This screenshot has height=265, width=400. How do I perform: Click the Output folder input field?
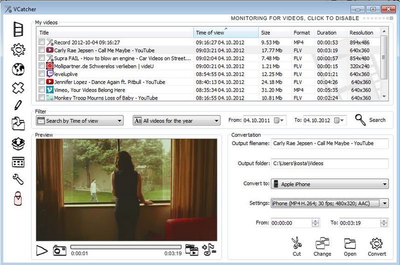[330, 163]
